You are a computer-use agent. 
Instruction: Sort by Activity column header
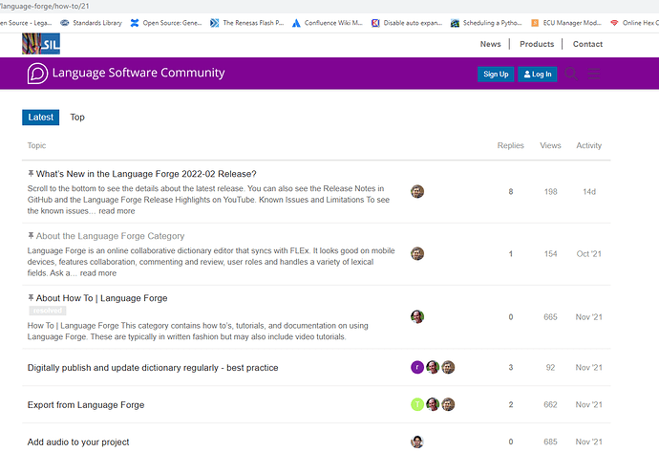589,145
